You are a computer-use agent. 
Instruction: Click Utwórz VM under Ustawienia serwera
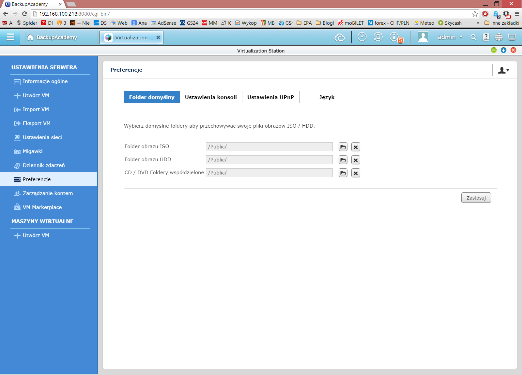point(49,95)
